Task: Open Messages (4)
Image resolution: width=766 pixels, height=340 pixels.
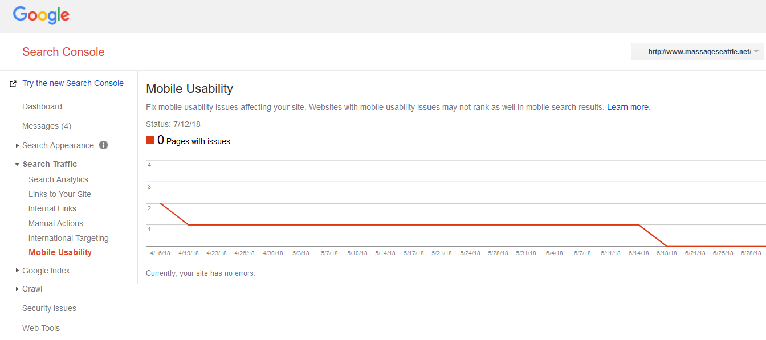Action: [x=47, y=126]
